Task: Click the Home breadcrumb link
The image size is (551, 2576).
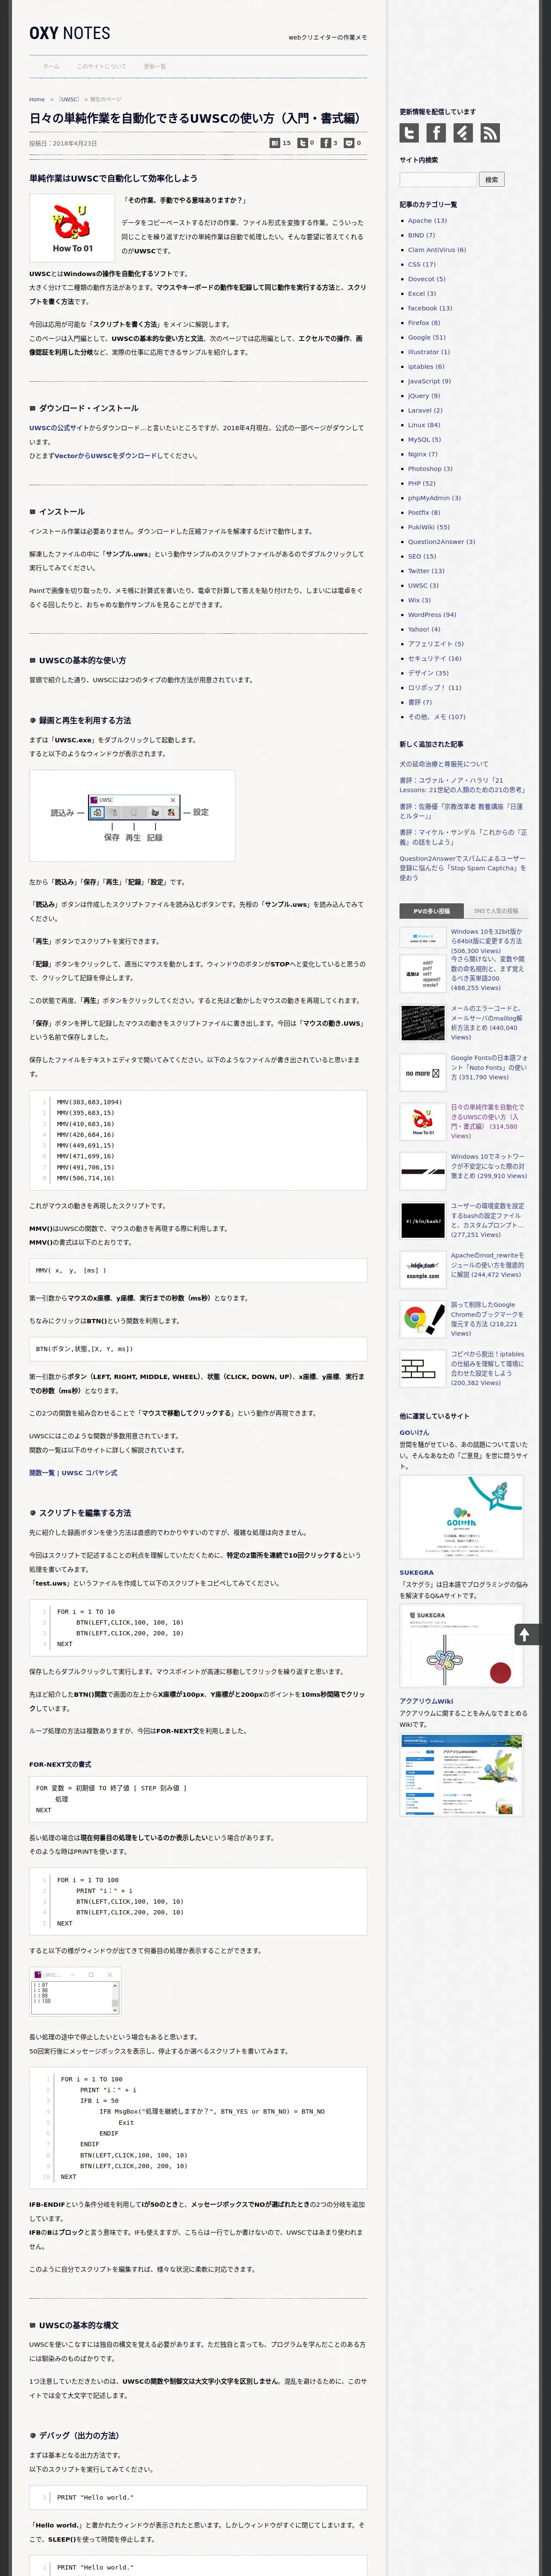Action: pos(37,99)
